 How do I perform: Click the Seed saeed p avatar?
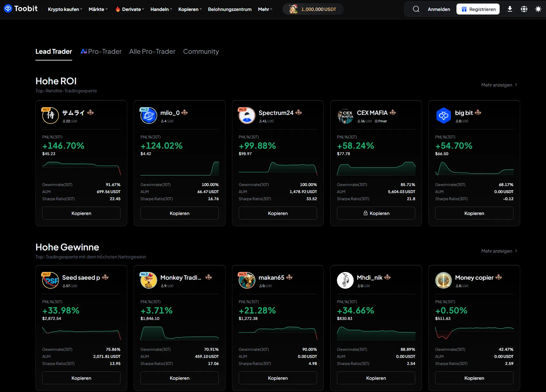(x=51, y=280)
